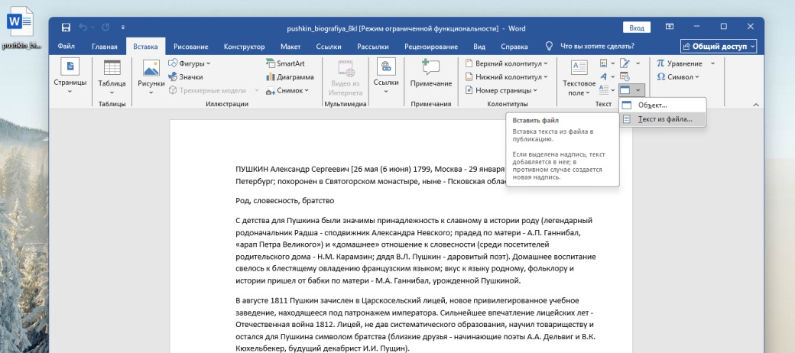This screenshot has height=353, width=795.
Task: Choose Объект... from the dropdown
Action: tap(662, 105)
